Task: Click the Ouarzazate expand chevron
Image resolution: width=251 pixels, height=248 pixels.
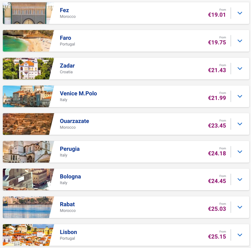Action: point(240,124)
